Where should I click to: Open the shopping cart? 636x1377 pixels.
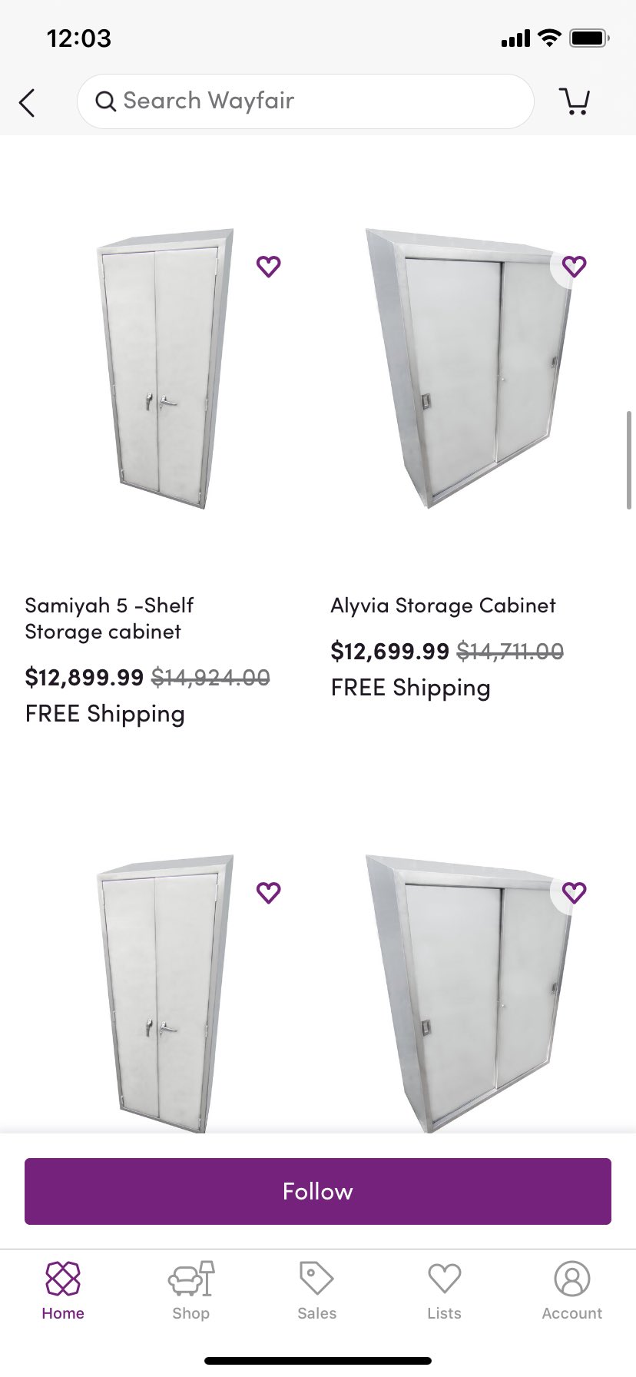click(x=575, y=101)
